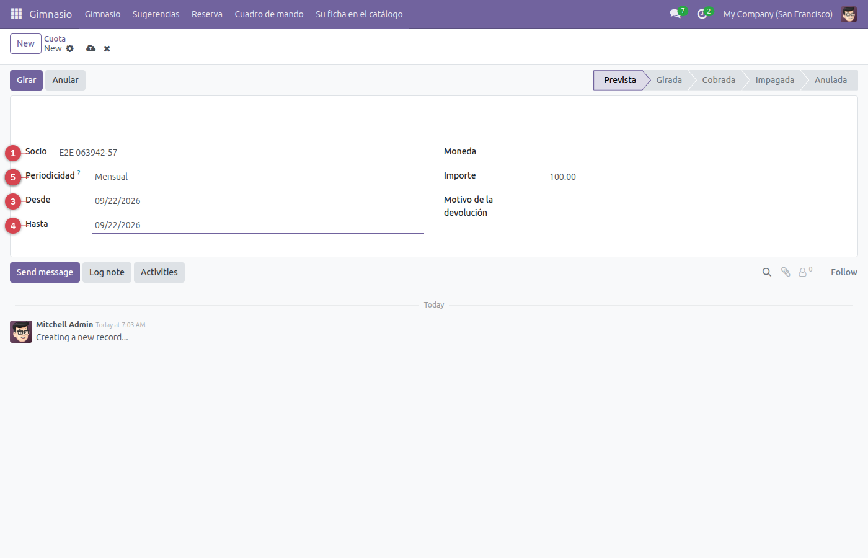Click the Log note button
This screenshot has width=868, height=558.
coord(107,272)
